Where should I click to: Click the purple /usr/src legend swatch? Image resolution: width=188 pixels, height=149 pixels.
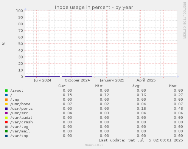tap(6, 113)
